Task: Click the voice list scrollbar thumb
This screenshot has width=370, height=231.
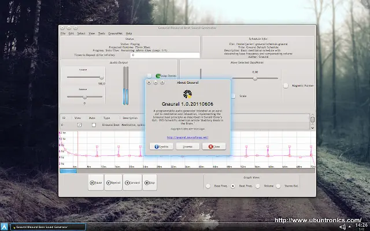Action: 312,120
